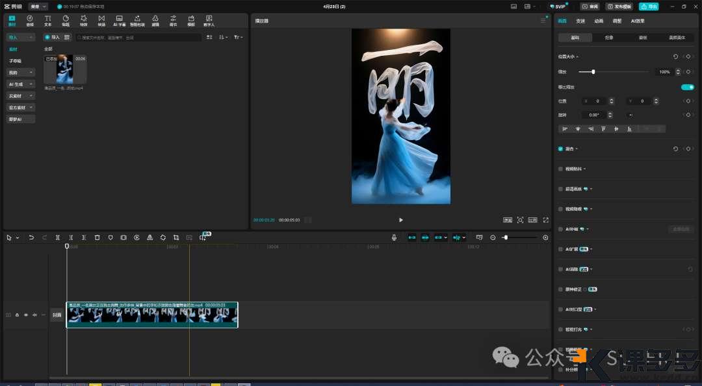The image size is (702, 386).
Task: Open the 特效 (Effects) panel icon
Action: [x=83, y=20]
